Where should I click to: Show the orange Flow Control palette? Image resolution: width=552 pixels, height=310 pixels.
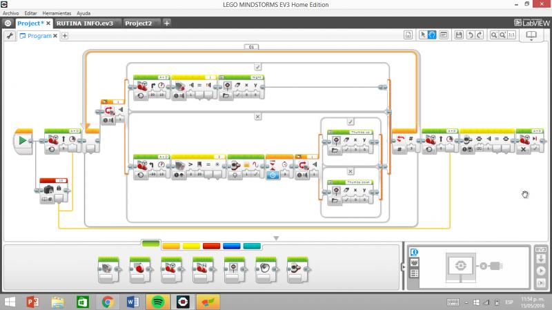tap(171, 246)
